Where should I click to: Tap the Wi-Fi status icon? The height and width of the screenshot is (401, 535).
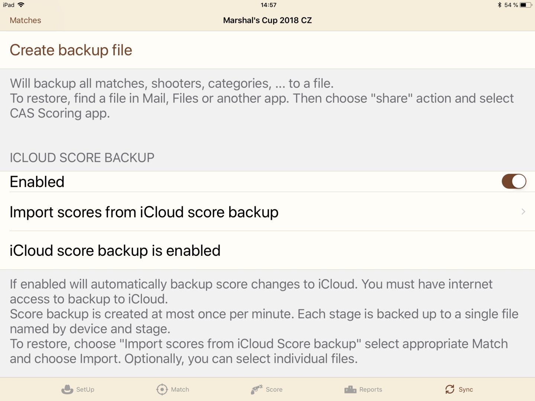[x=21, y=5]
